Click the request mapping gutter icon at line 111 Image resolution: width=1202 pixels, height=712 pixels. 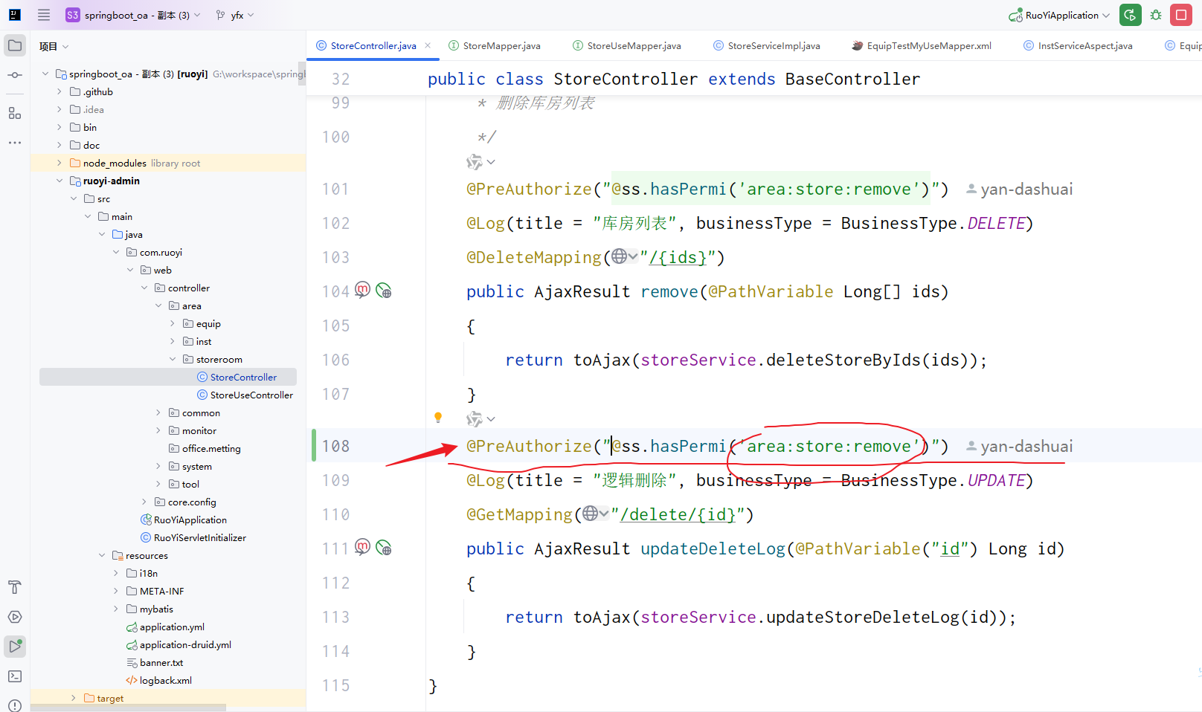pos(362,548)
